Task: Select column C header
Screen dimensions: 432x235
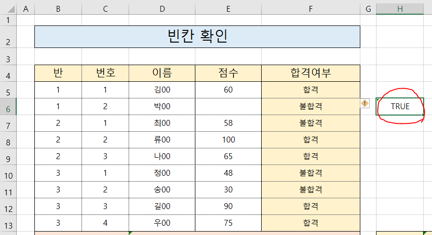Action: click(105, 9)
